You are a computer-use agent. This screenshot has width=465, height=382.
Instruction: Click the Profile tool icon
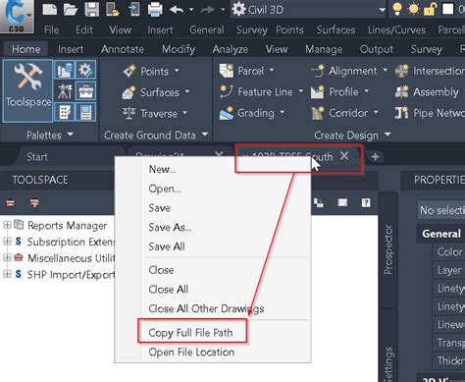click(x=318, y=91)
